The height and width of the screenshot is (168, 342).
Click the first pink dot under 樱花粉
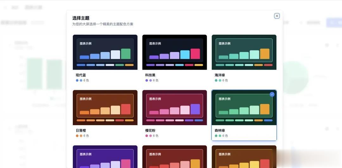click(x=147, y=136)
